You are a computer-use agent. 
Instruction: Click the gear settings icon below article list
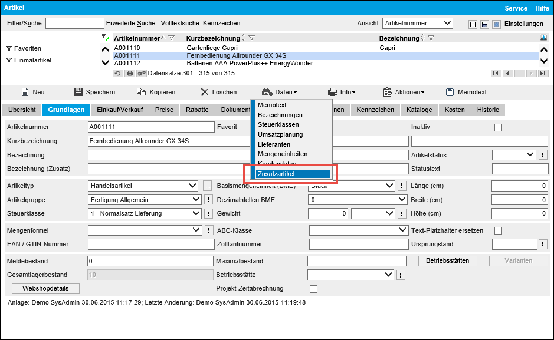pos(142,73)
